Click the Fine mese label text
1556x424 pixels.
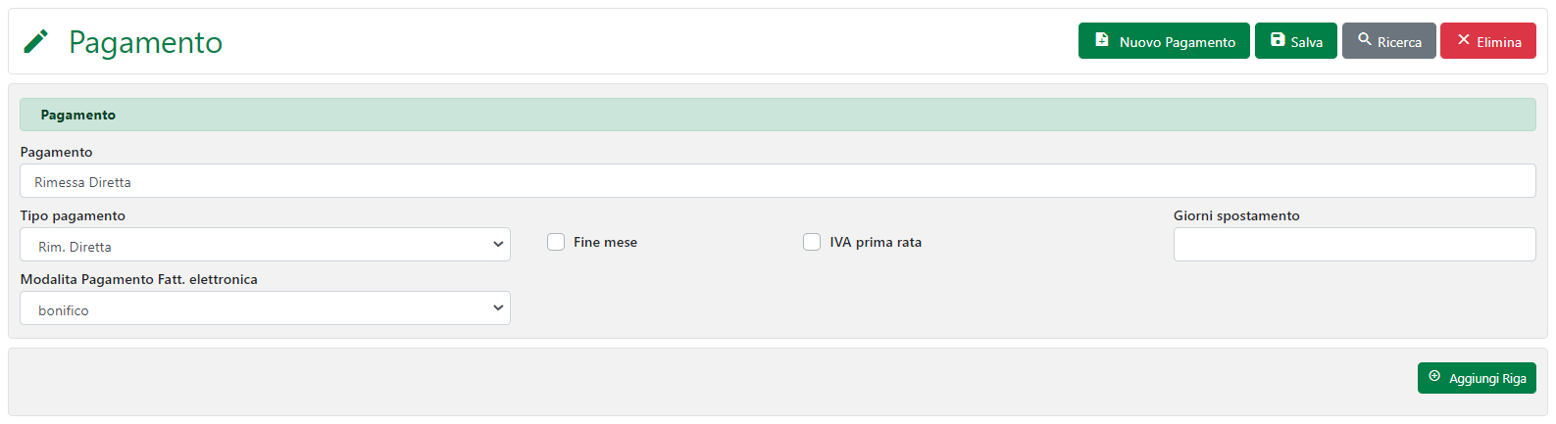pyautogui.click(x=605, y=243)
